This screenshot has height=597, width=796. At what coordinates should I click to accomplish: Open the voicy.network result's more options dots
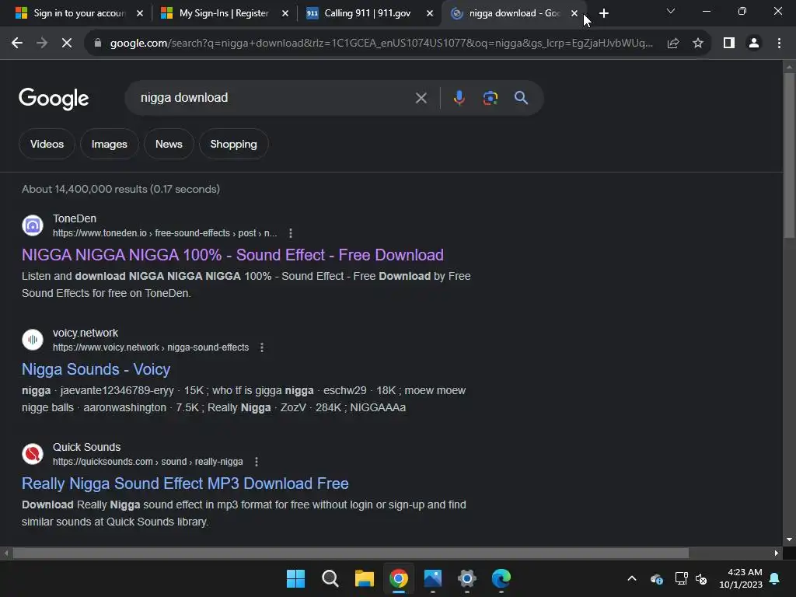[x=262, y=347]
